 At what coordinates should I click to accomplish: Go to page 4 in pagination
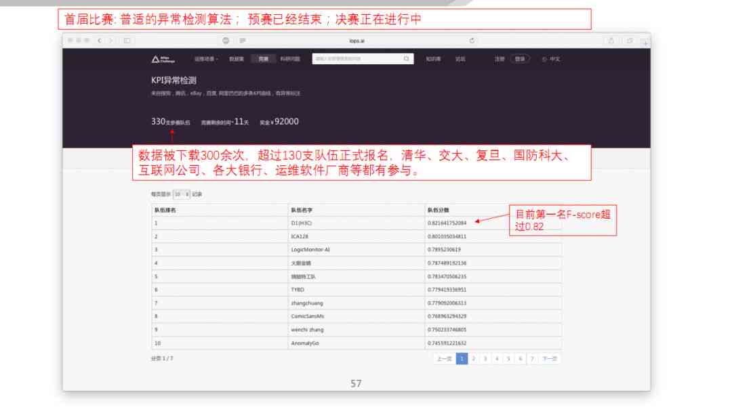pos(497,359)
